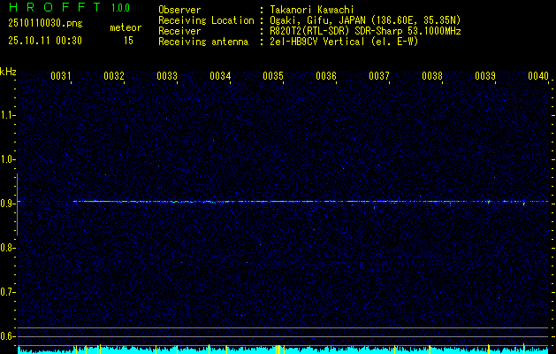Image resolution: width=556 pixels, height=354 pixels.
Task: Click the kHz axis unit label
Action: click(8, 72)
